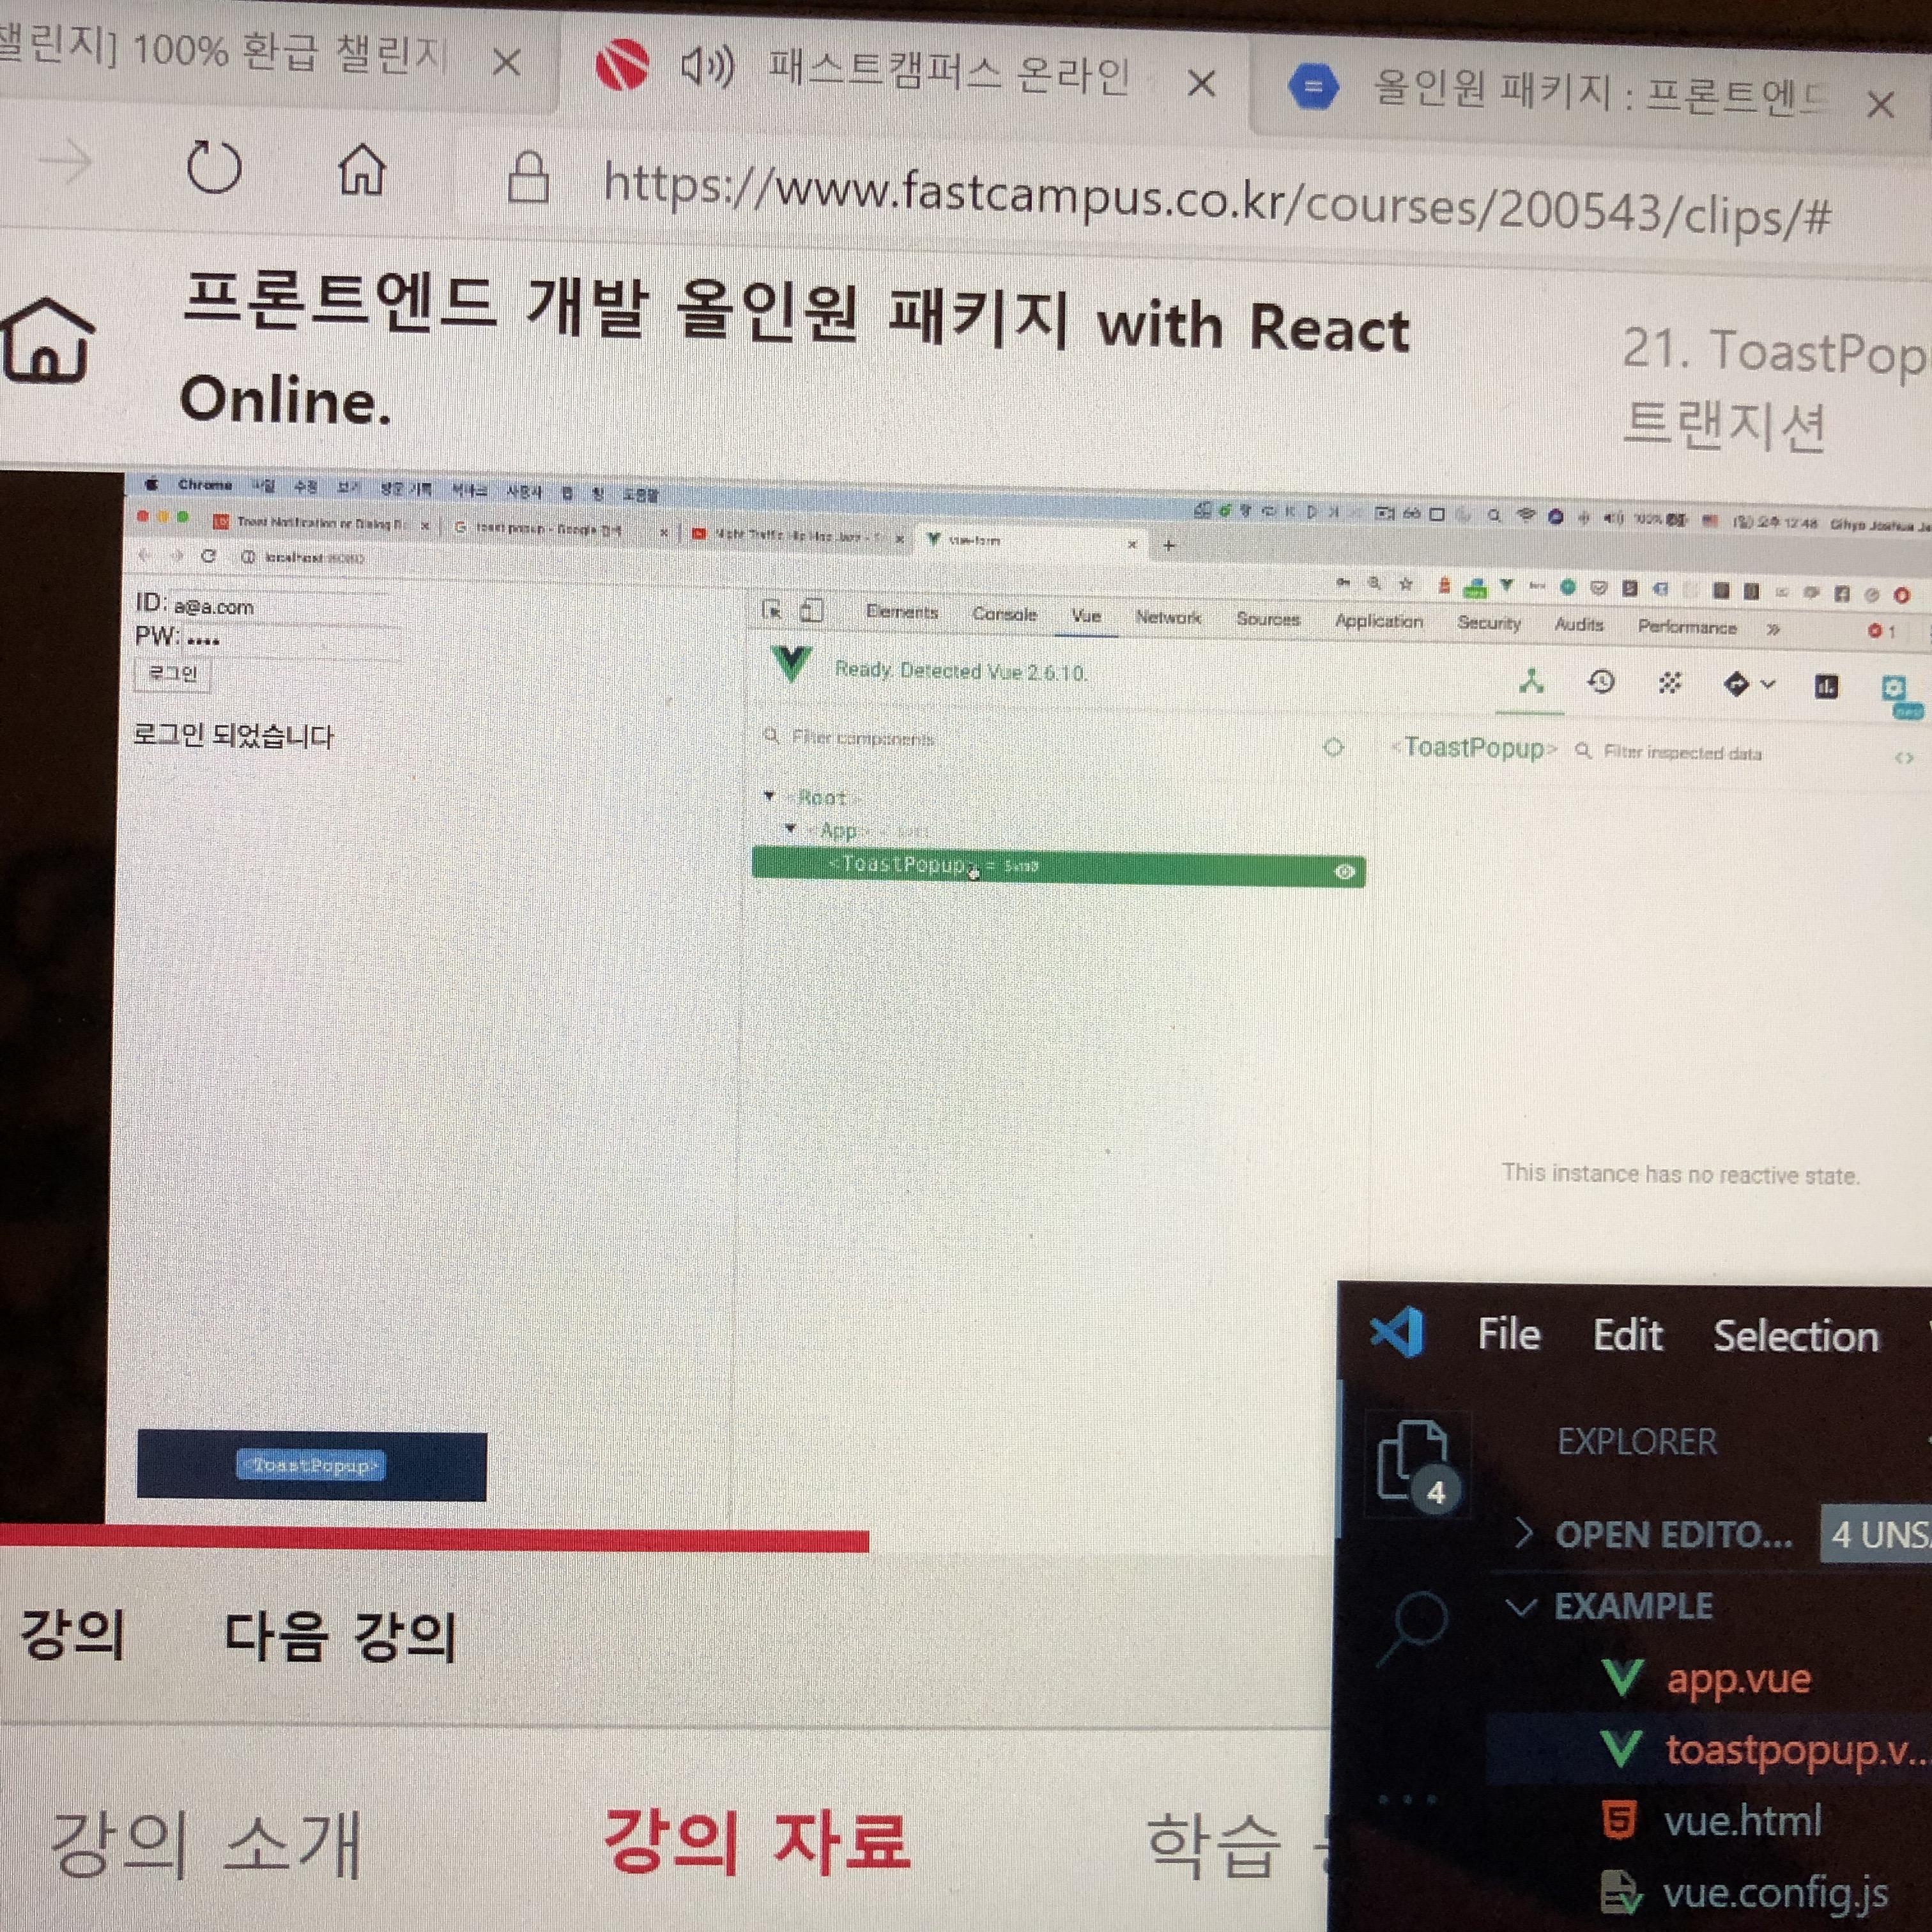Open the Vuex history icon

pyautogui.click(x=1600, y=683)
